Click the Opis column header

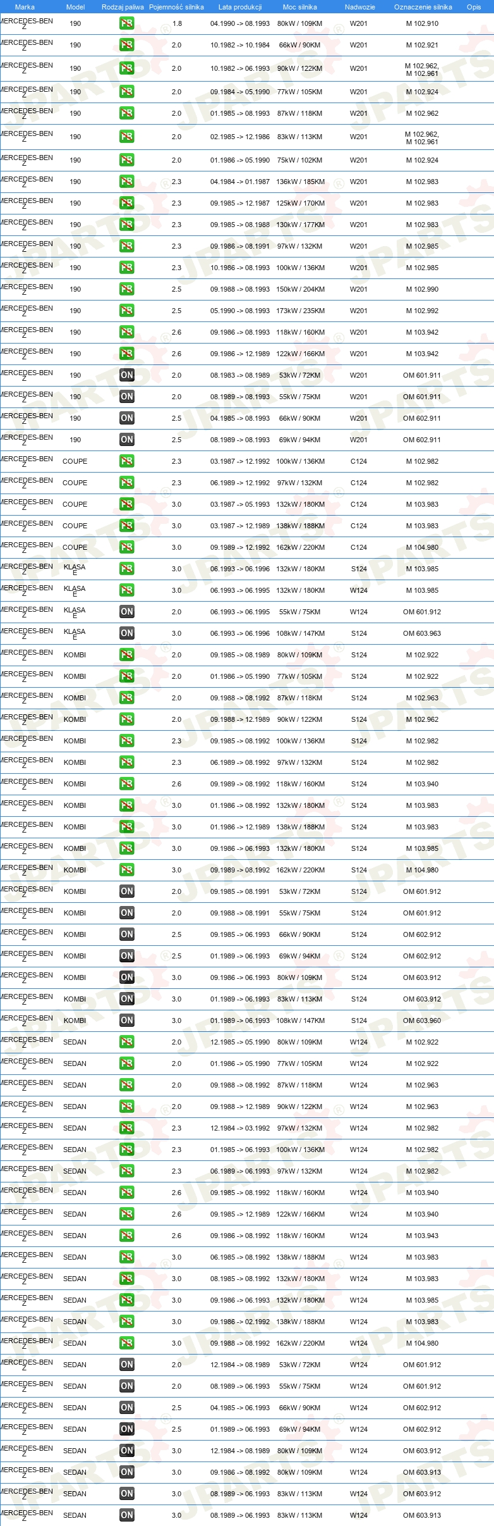pos(474,7)
